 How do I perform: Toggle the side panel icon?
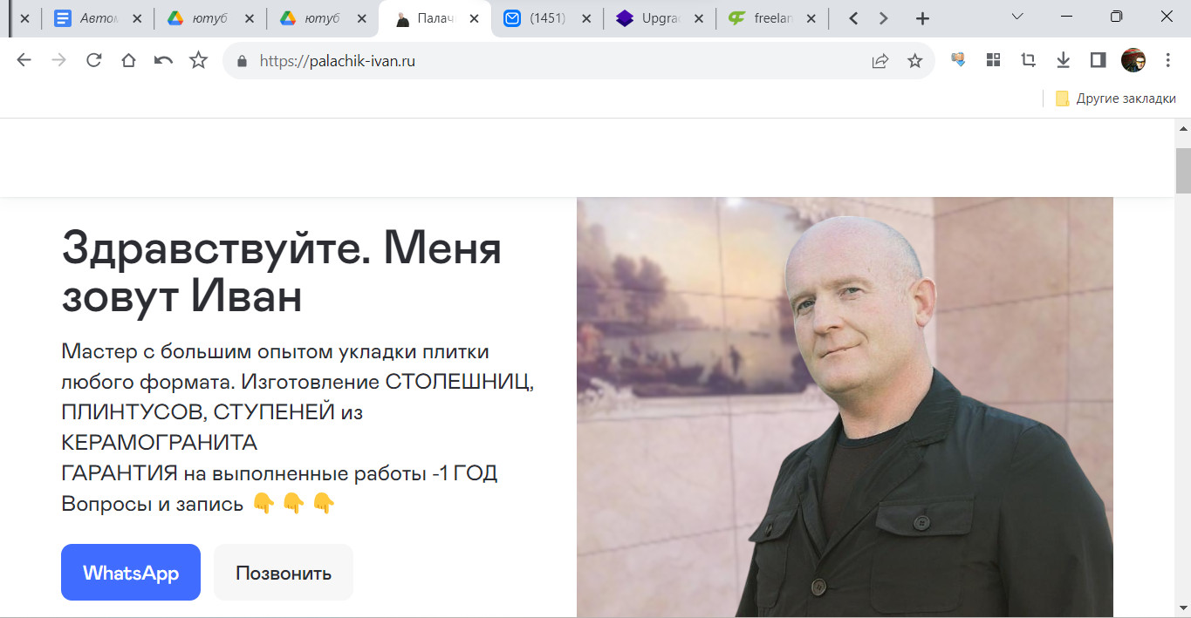1098,60
